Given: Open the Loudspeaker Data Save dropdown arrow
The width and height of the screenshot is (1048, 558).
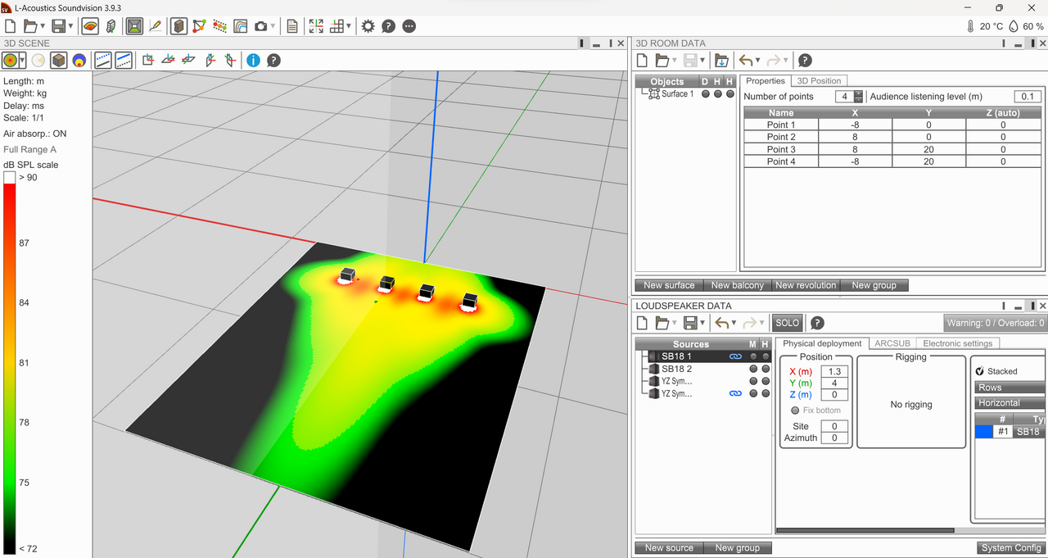Looking at the screenshot, I should coord(702,323).
